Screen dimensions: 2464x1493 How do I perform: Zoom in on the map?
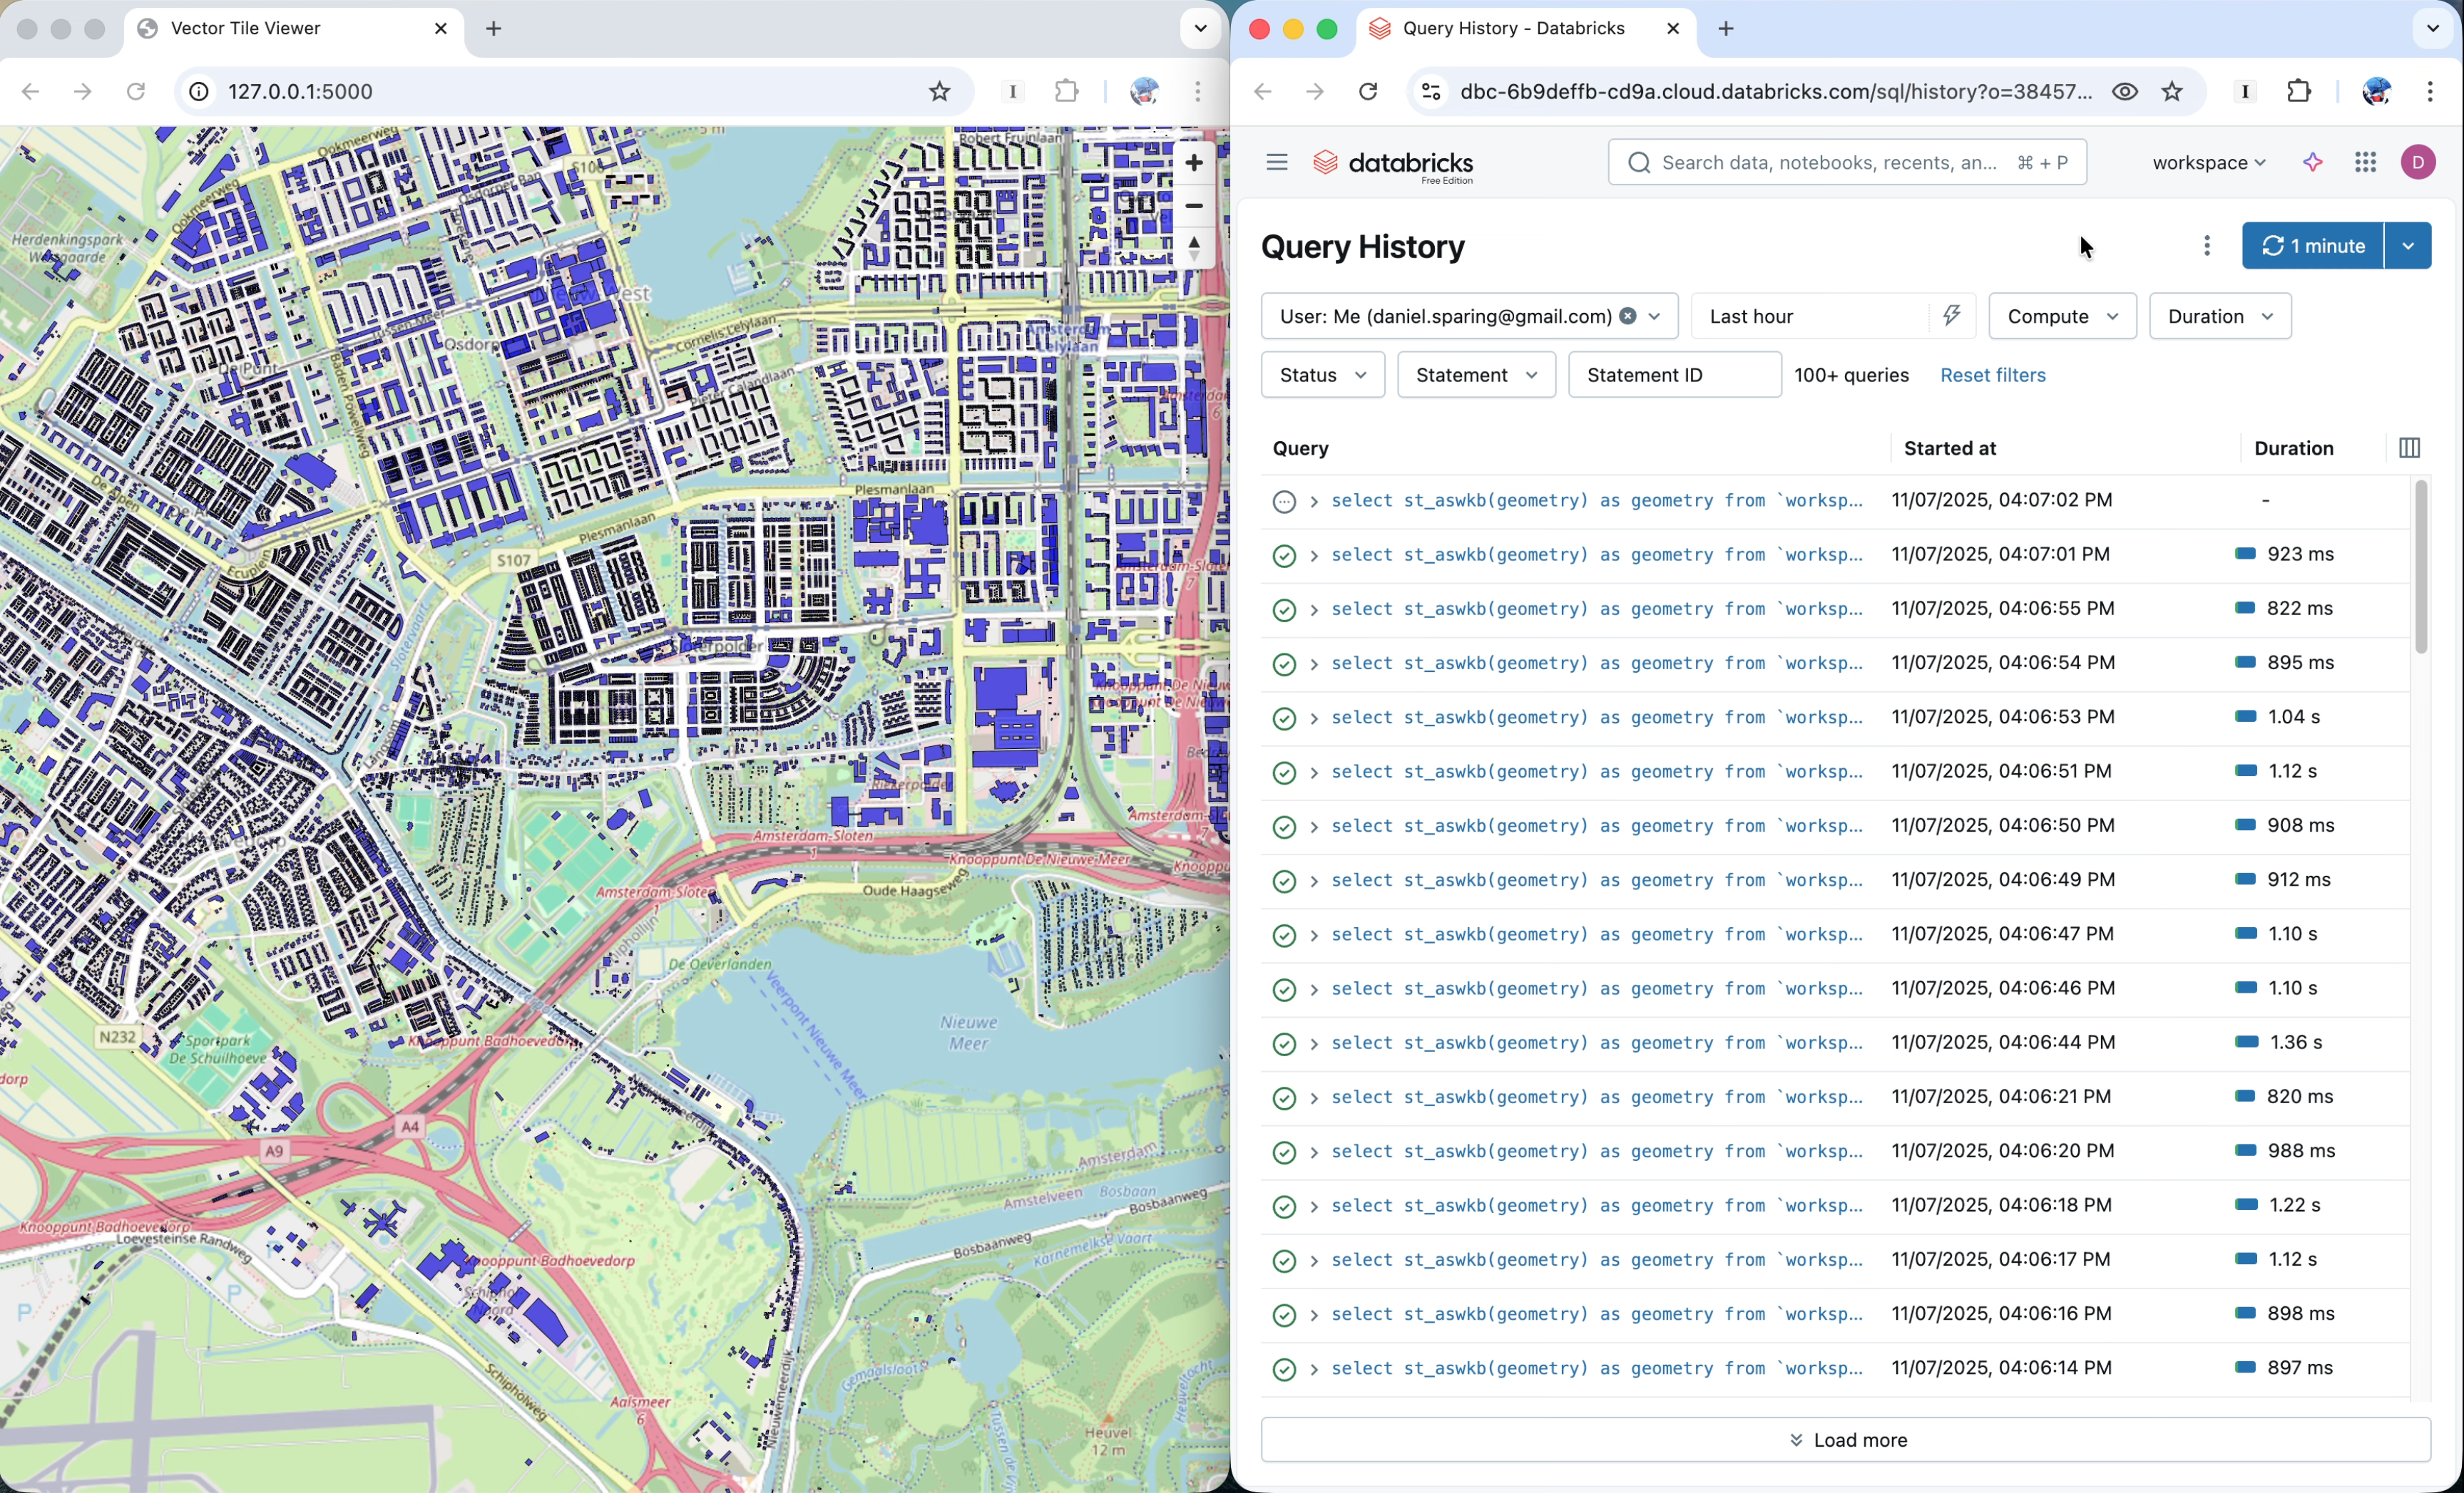click(x=1193, y=163)
